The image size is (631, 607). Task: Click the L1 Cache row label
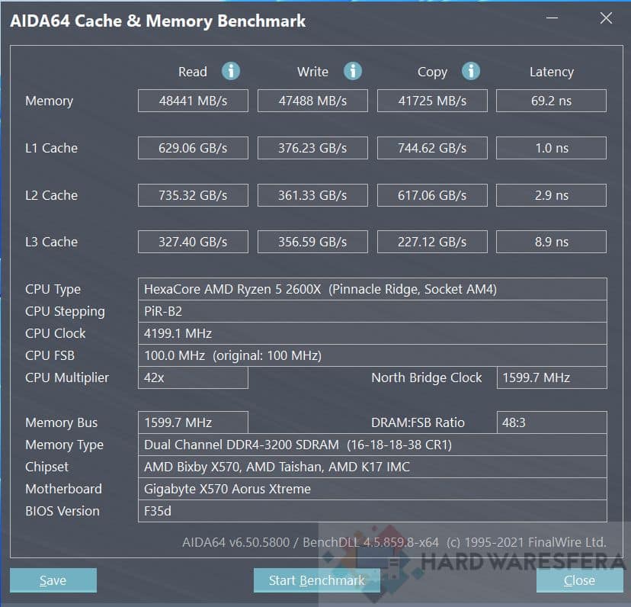pos(51,148)
